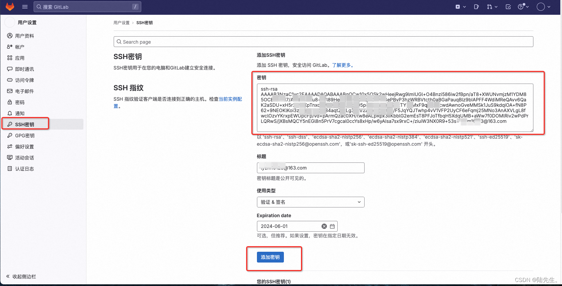Screen dimensions: 562x286
Task: Click inside the 密钥 textarea
Action: [x=395, y=108]
